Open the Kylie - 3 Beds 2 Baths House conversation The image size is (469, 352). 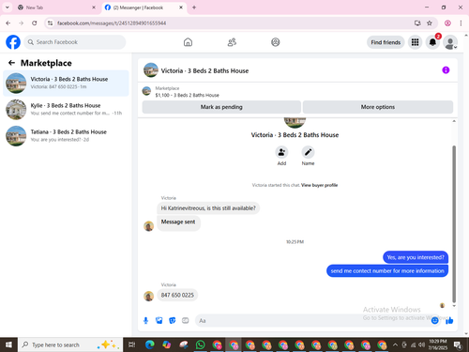point(66,109)
